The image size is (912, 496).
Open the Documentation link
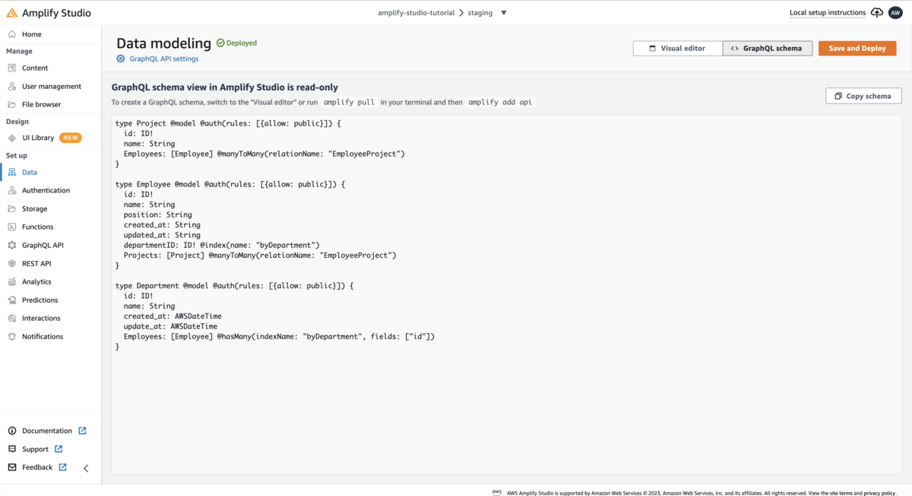click(47, 431)
